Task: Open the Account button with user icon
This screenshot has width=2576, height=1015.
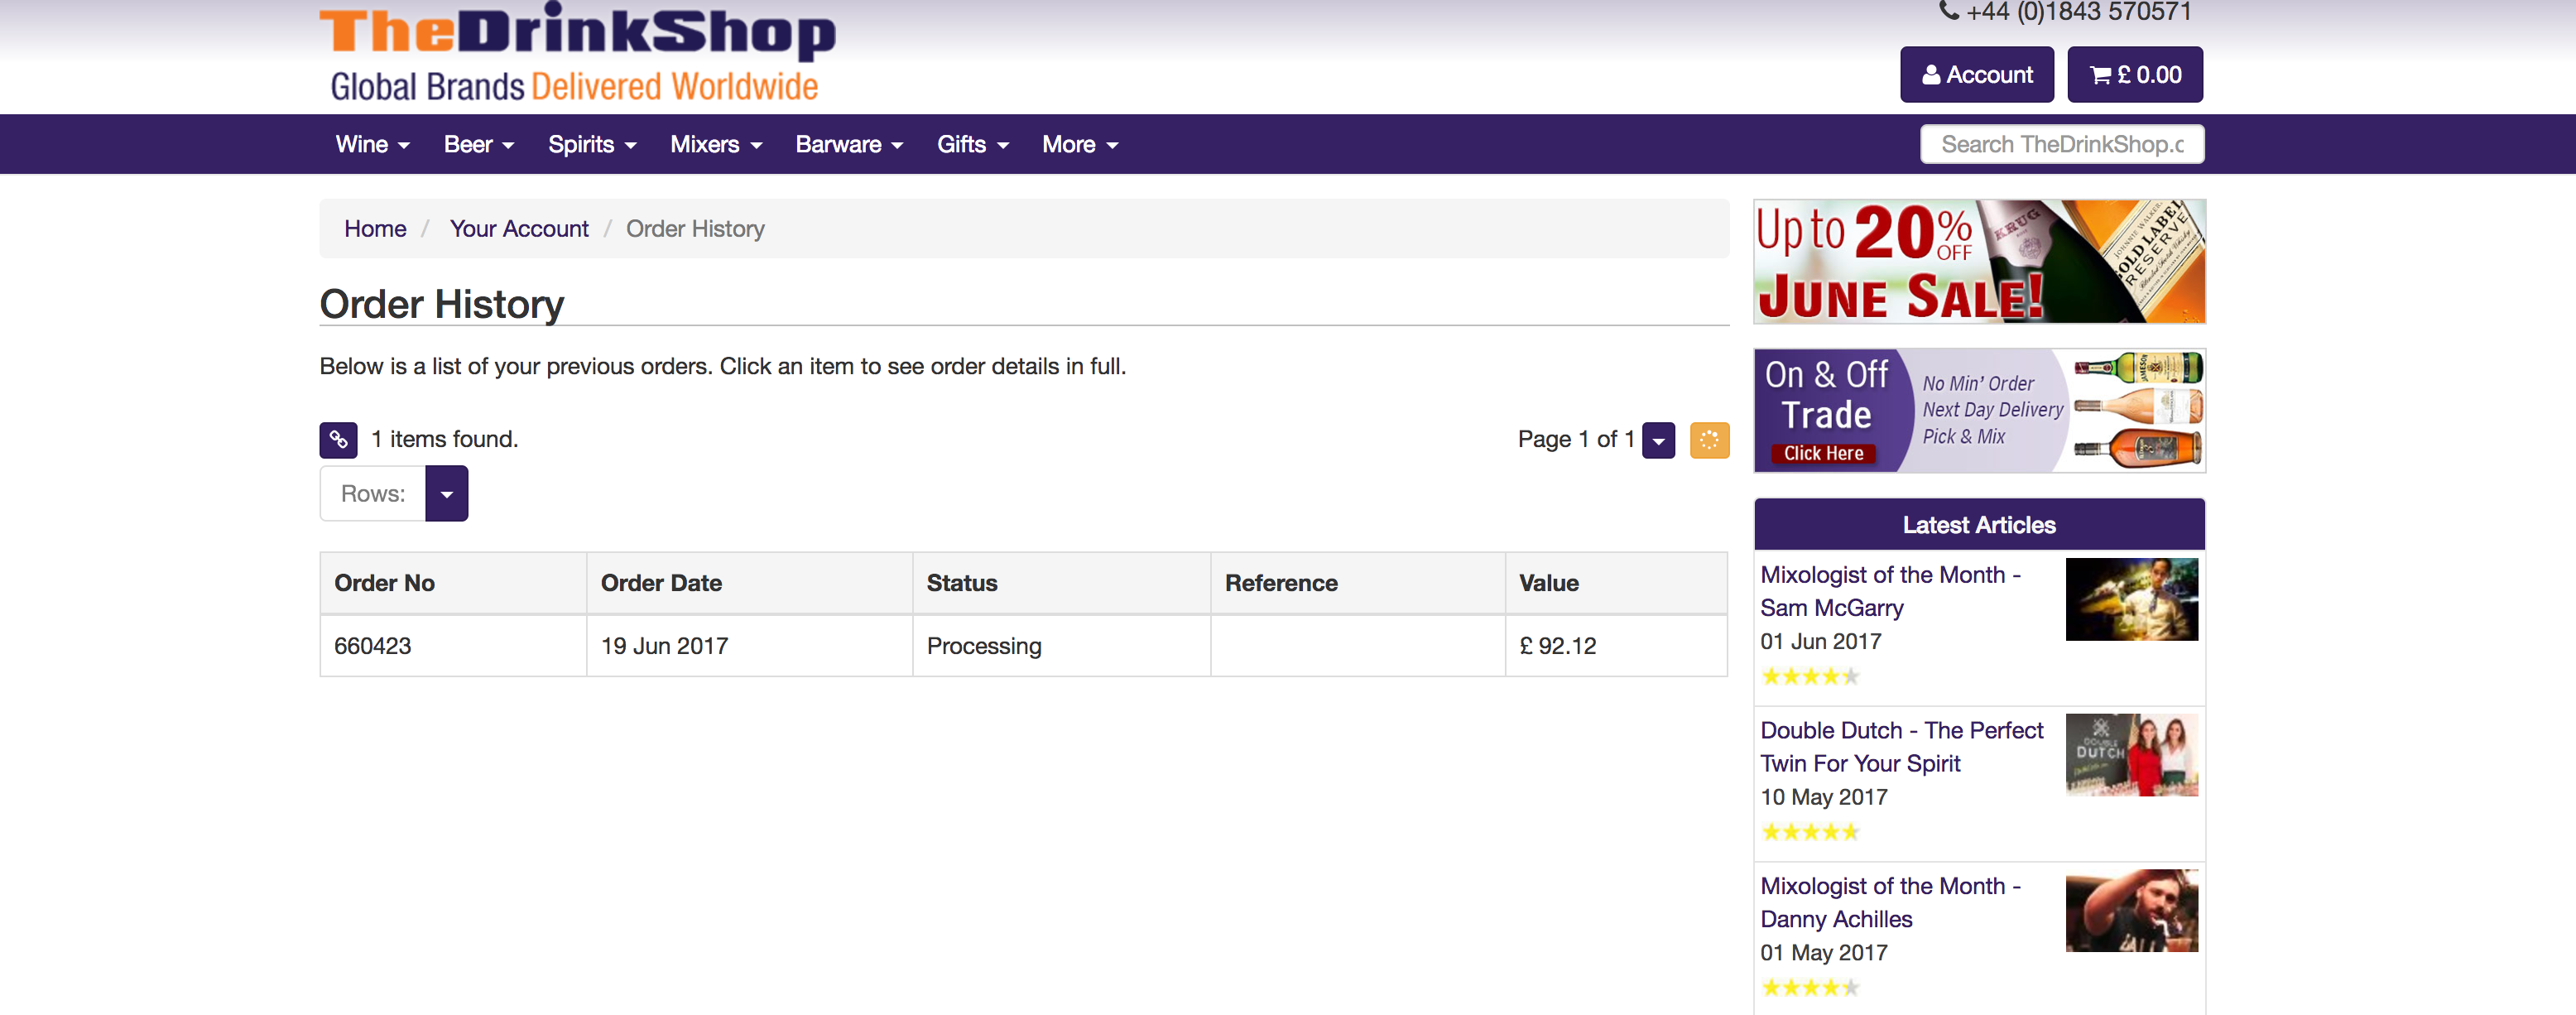Action: 1976,75
